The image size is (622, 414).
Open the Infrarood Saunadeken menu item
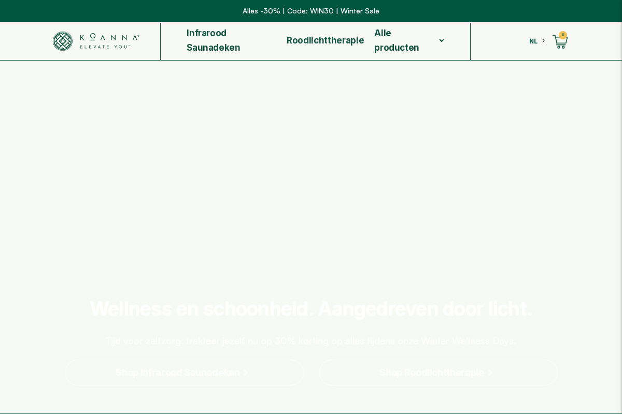[x=213, y=40]
